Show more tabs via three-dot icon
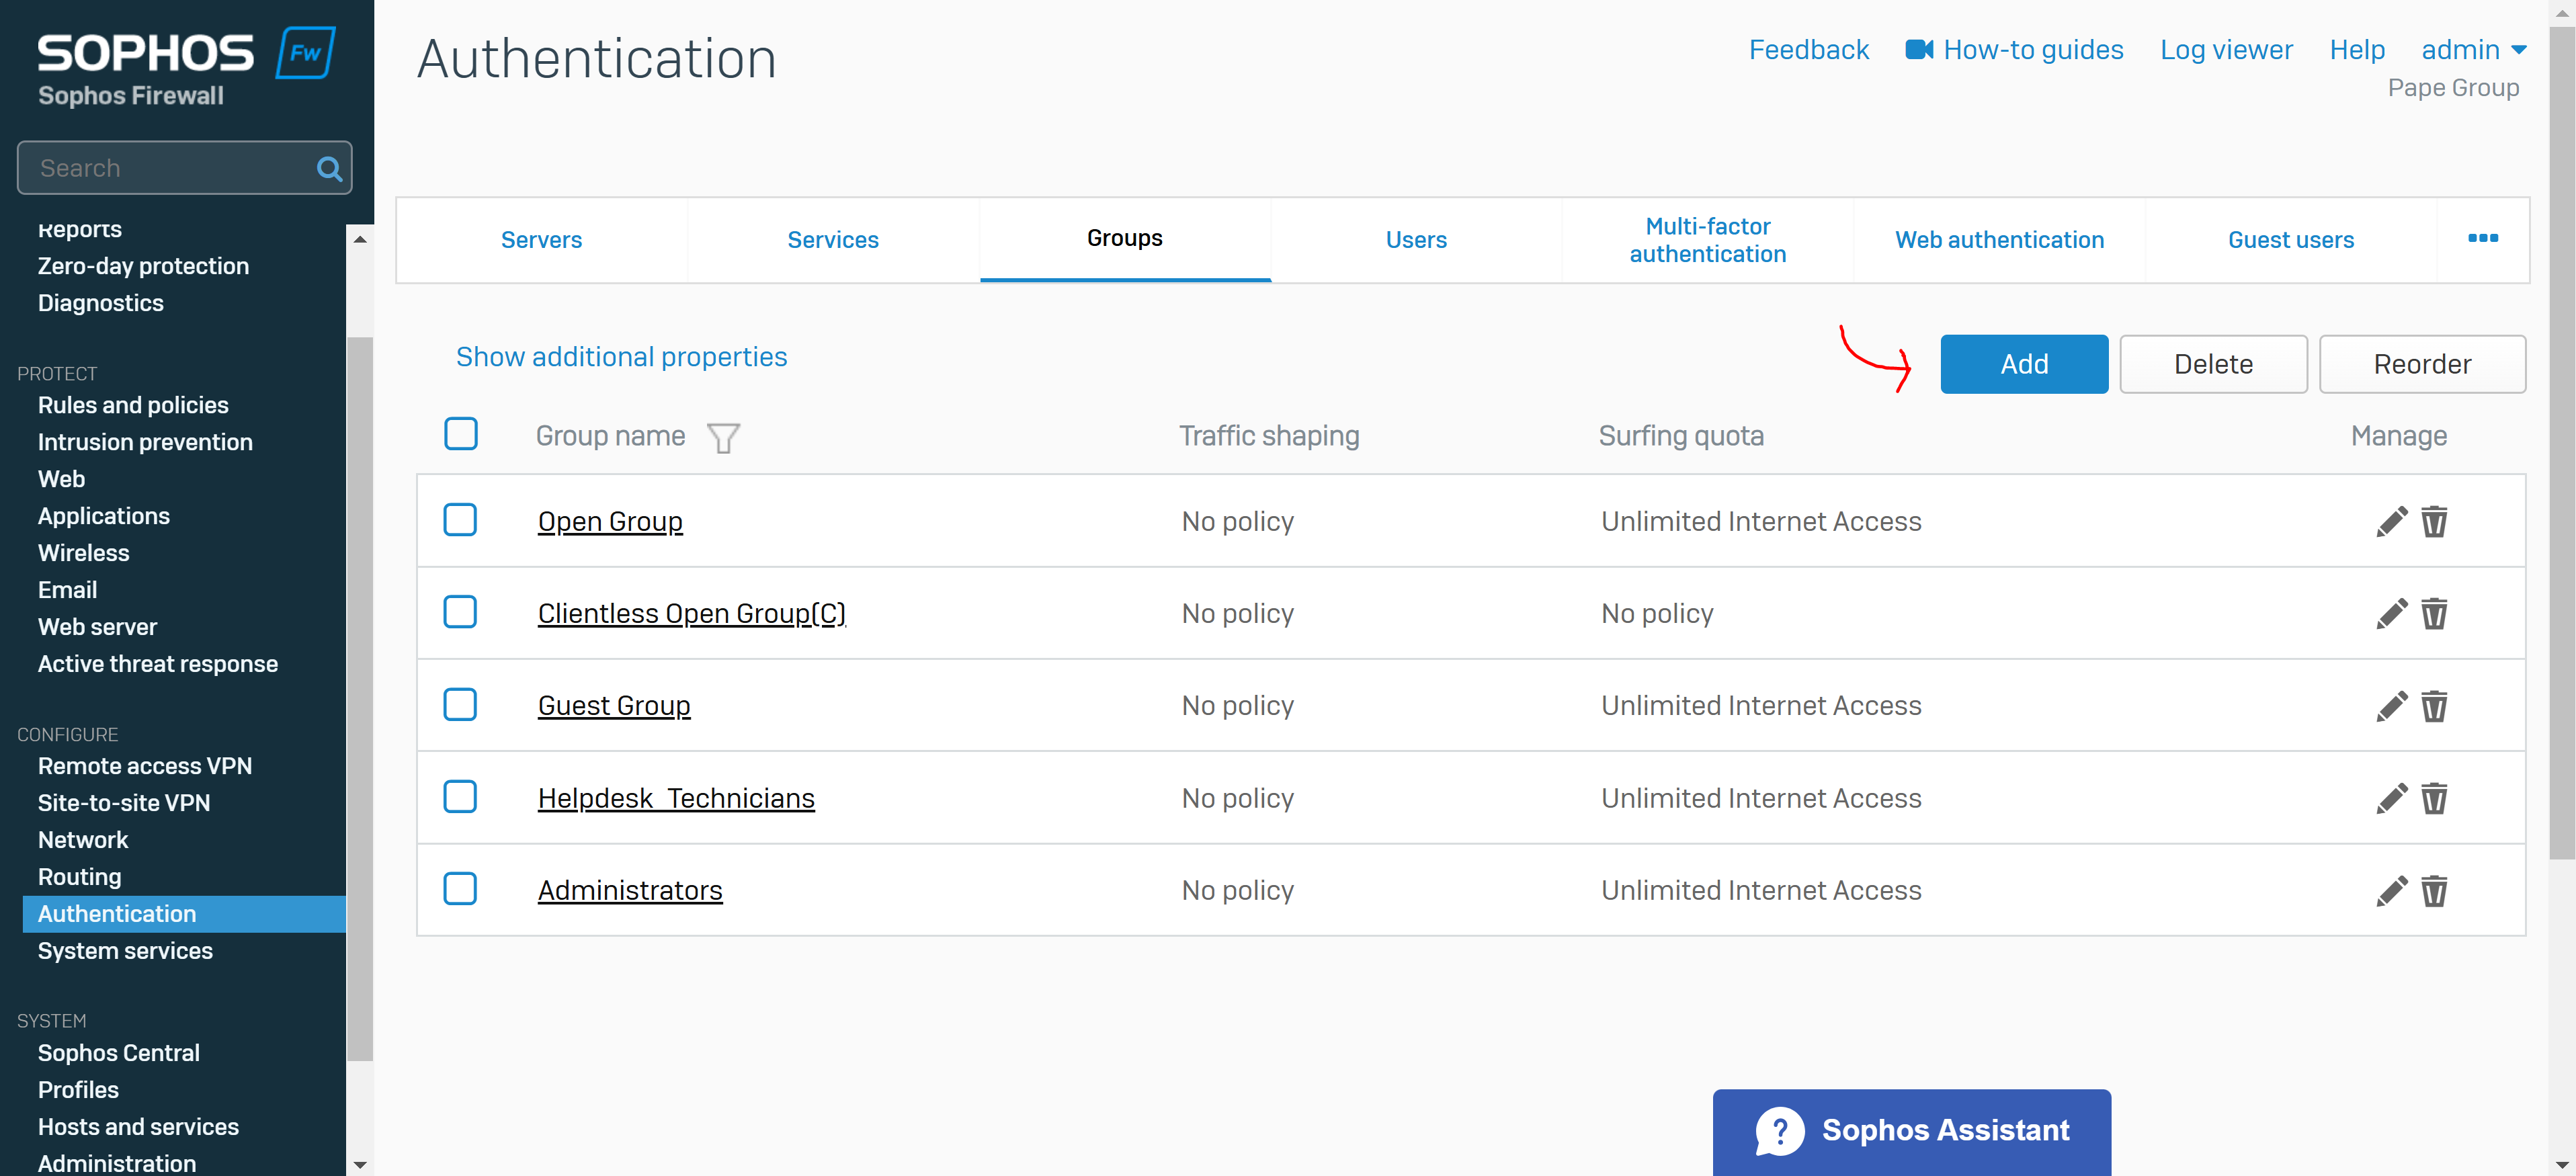 pyautogui.click(x=2483, y=238)
